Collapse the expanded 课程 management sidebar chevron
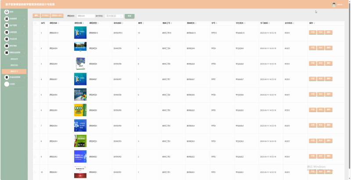This screenshot has width=351, height=180. 25,53
